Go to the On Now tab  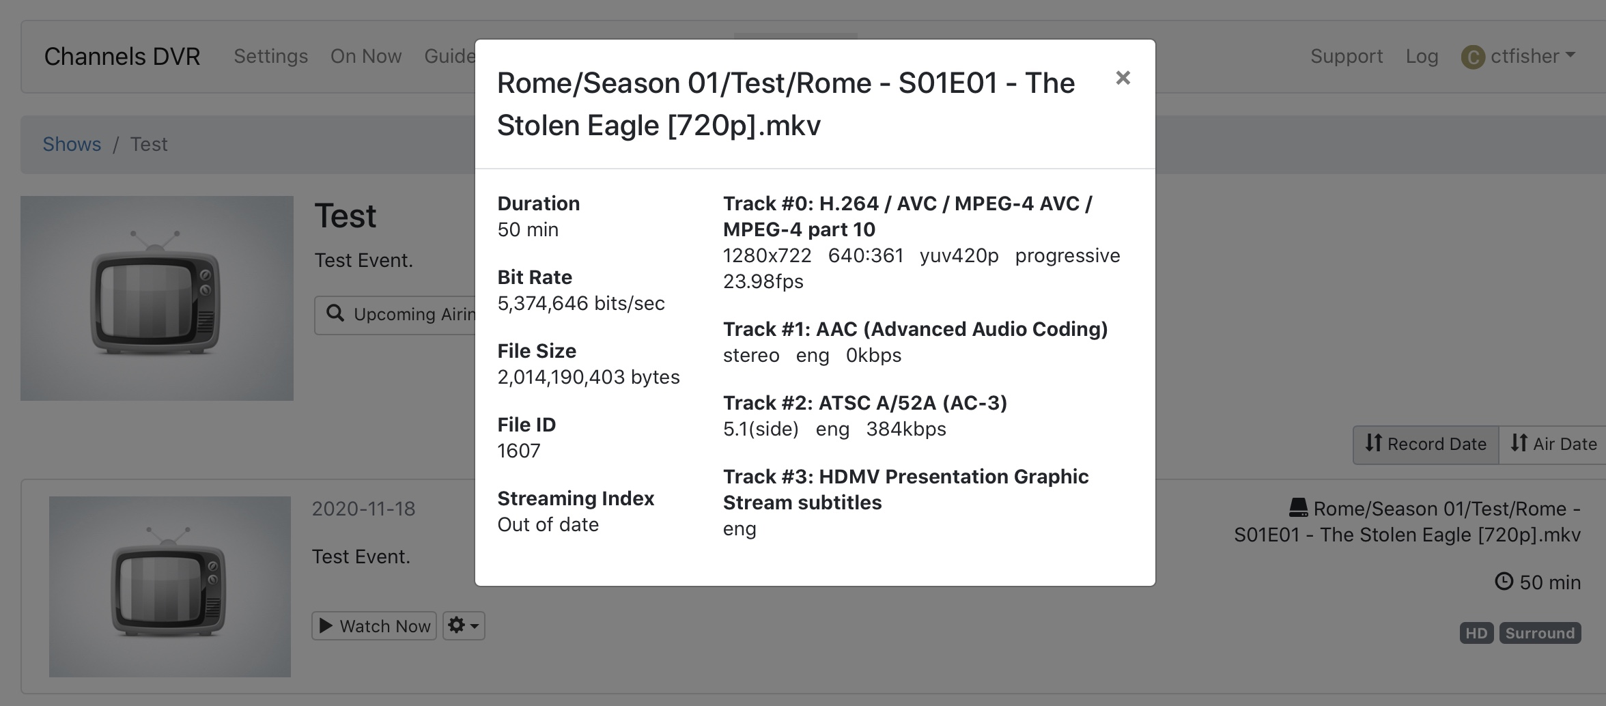tap(365, 56)
